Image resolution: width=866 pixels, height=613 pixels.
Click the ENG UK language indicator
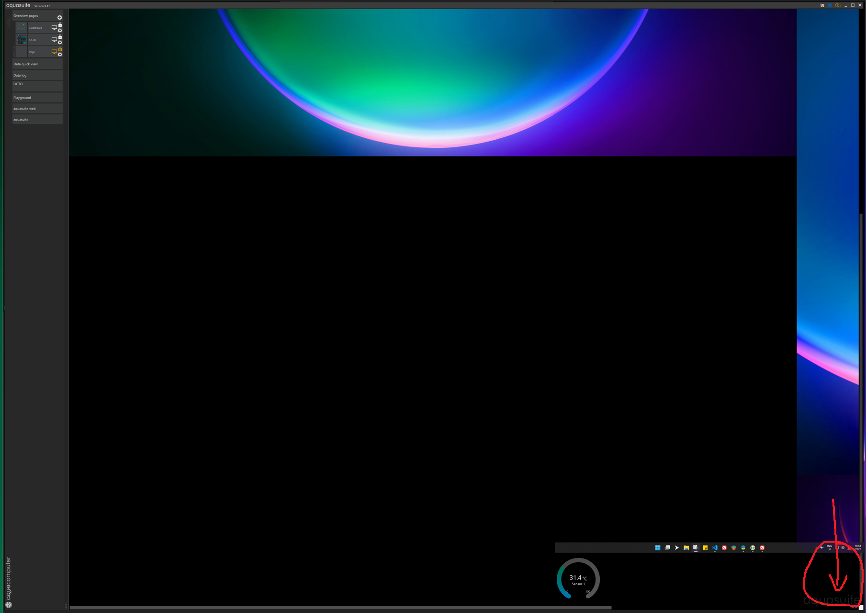click(829, 548)
